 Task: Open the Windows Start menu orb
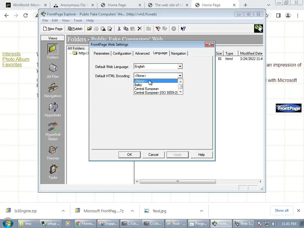click(8, 223)
